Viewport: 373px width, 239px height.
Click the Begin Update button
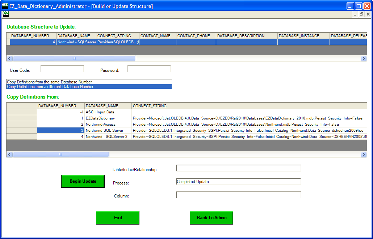[83, 181]
